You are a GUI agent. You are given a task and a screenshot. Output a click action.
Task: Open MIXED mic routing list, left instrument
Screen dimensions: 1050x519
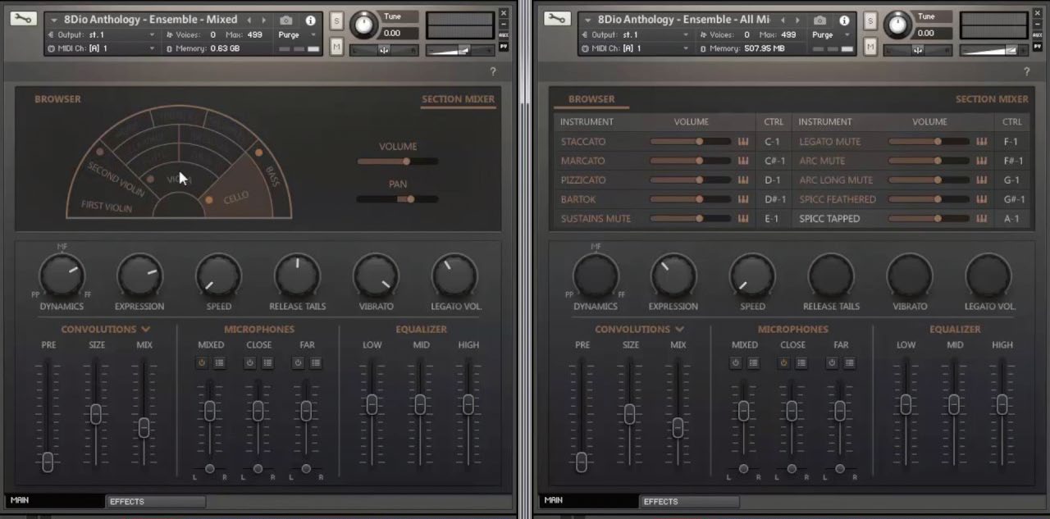click(x=220, y=362)
